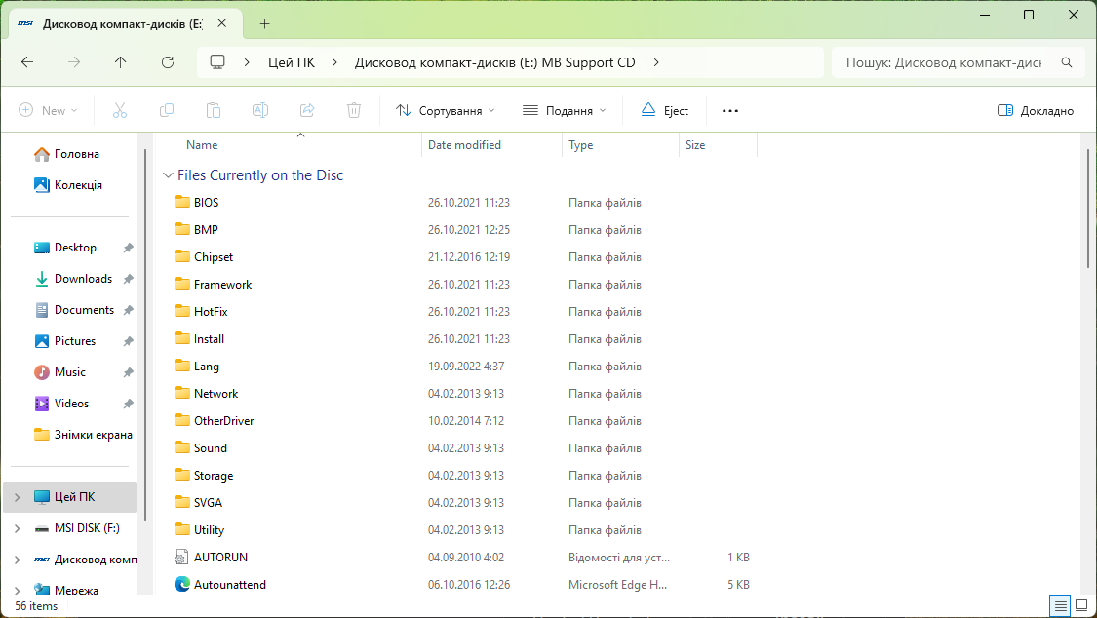This screenshot has width=1097, height=618.
Task: Collapse Files Currently on the Disc group
Action: (168, 174)
